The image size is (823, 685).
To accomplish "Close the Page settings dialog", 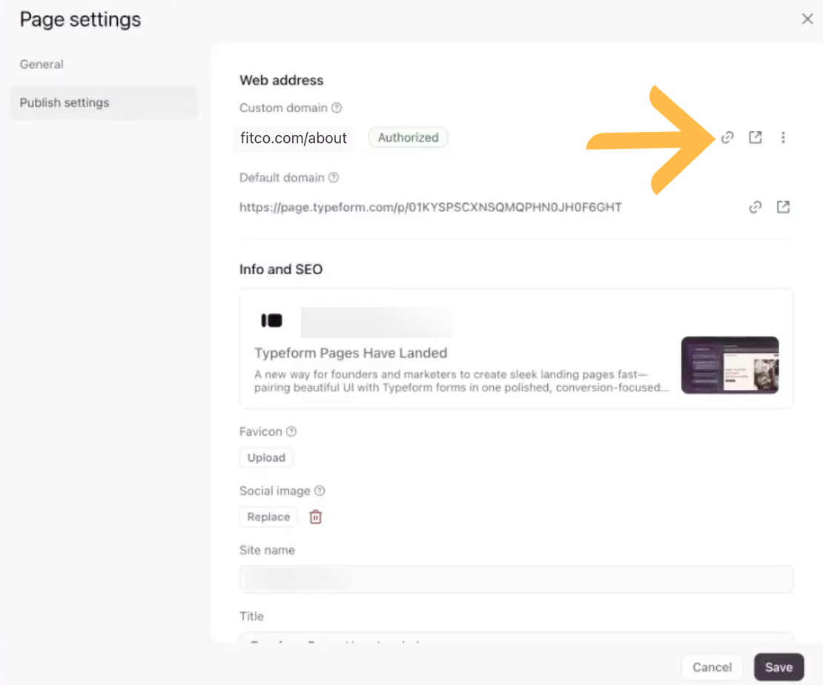I will point(807,19).
